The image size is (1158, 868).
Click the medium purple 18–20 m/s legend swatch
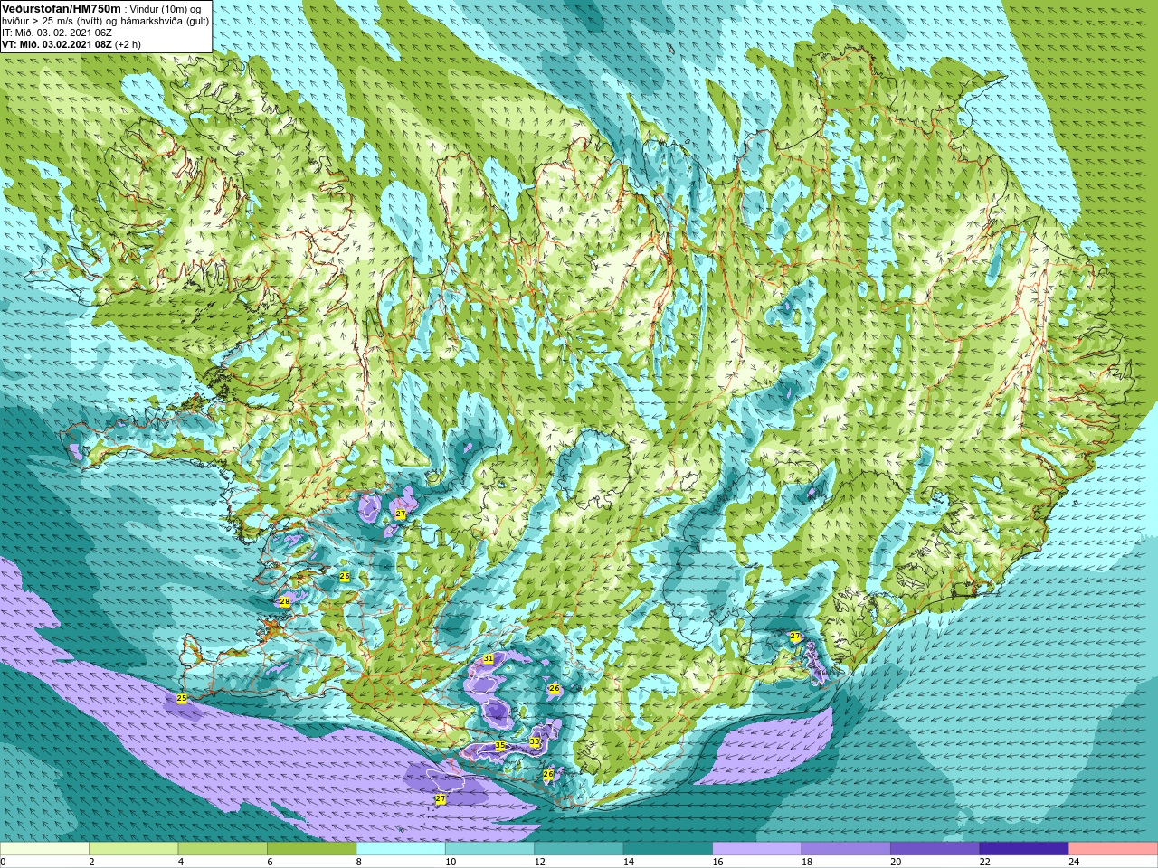pos(846,849)
